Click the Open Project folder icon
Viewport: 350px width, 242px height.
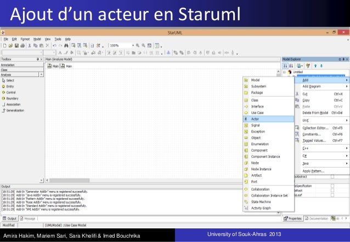tap(10, 45)
